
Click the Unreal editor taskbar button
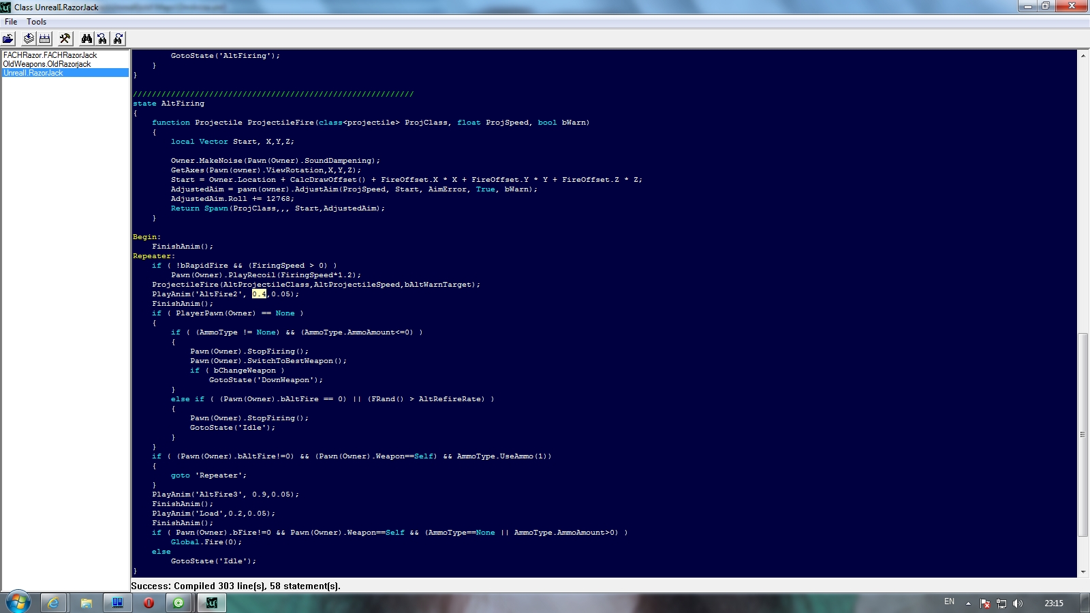point(212,603)
